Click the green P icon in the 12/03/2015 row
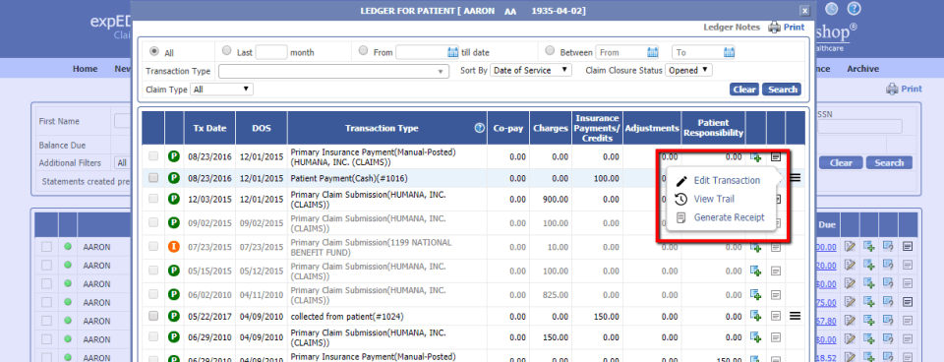 coord(174,199)
